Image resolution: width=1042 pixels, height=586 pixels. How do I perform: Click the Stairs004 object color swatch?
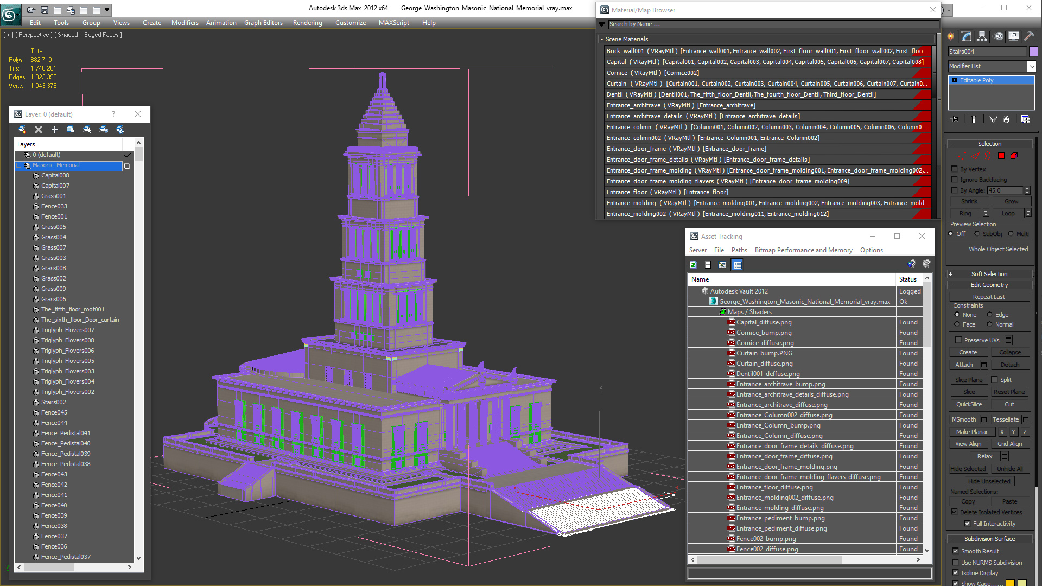pyautogui.click(x=1033, y=52)
